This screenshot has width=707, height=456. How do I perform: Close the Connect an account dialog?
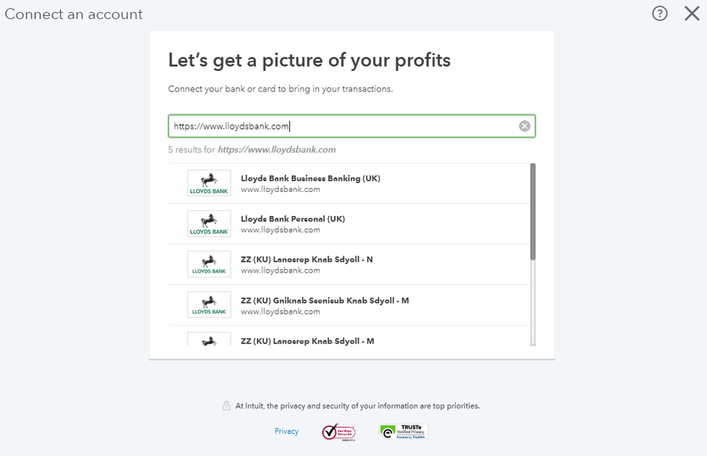point(691,13)
